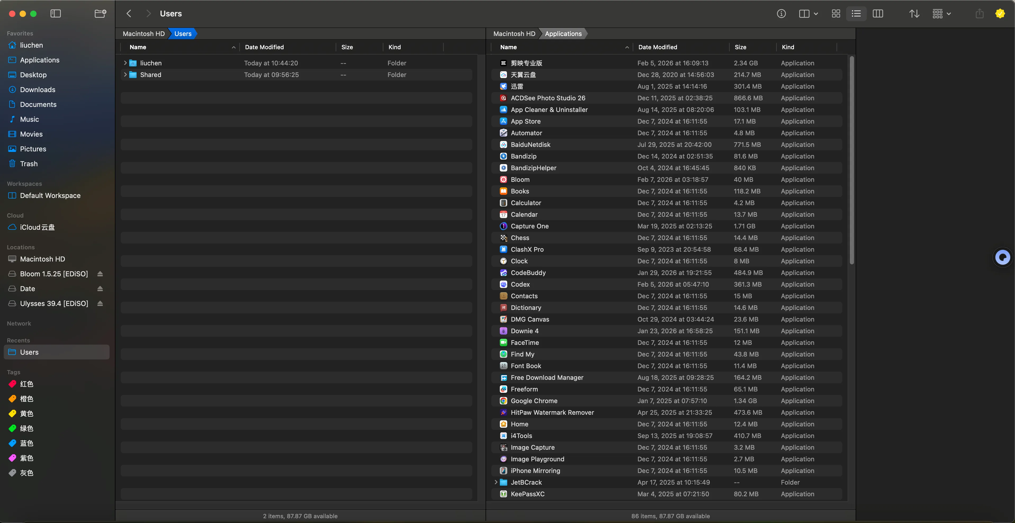Screen dimensions: 1015x523
Task: Click the new folder toolbar icon
Action: (101, 14)
